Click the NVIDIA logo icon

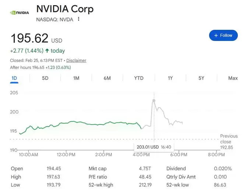point(19,12)
